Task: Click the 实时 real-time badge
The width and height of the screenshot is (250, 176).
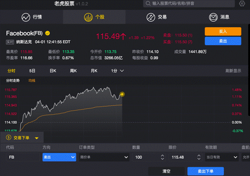Action: (10, 42)
